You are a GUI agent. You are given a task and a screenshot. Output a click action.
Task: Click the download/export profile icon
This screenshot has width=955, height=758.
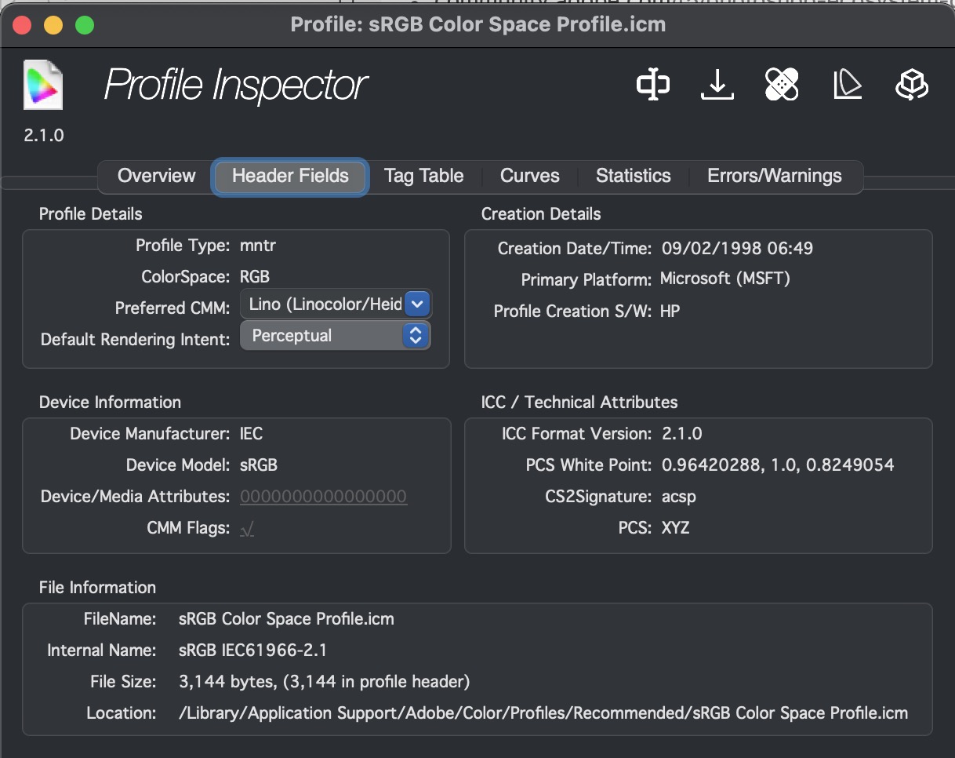tap(717, 85)
